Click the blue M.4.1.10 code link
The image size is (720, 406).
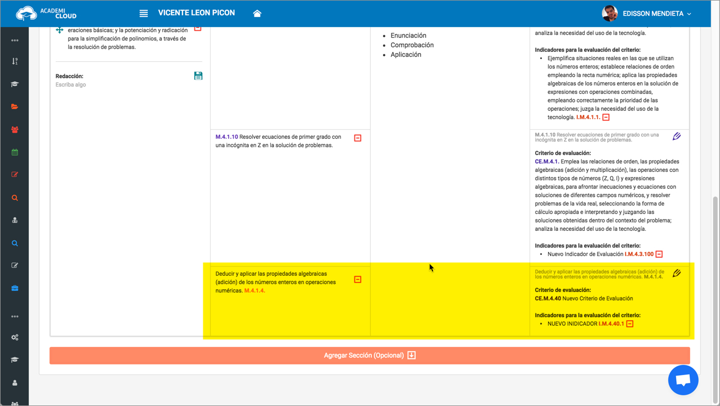(x=227, y=137)
